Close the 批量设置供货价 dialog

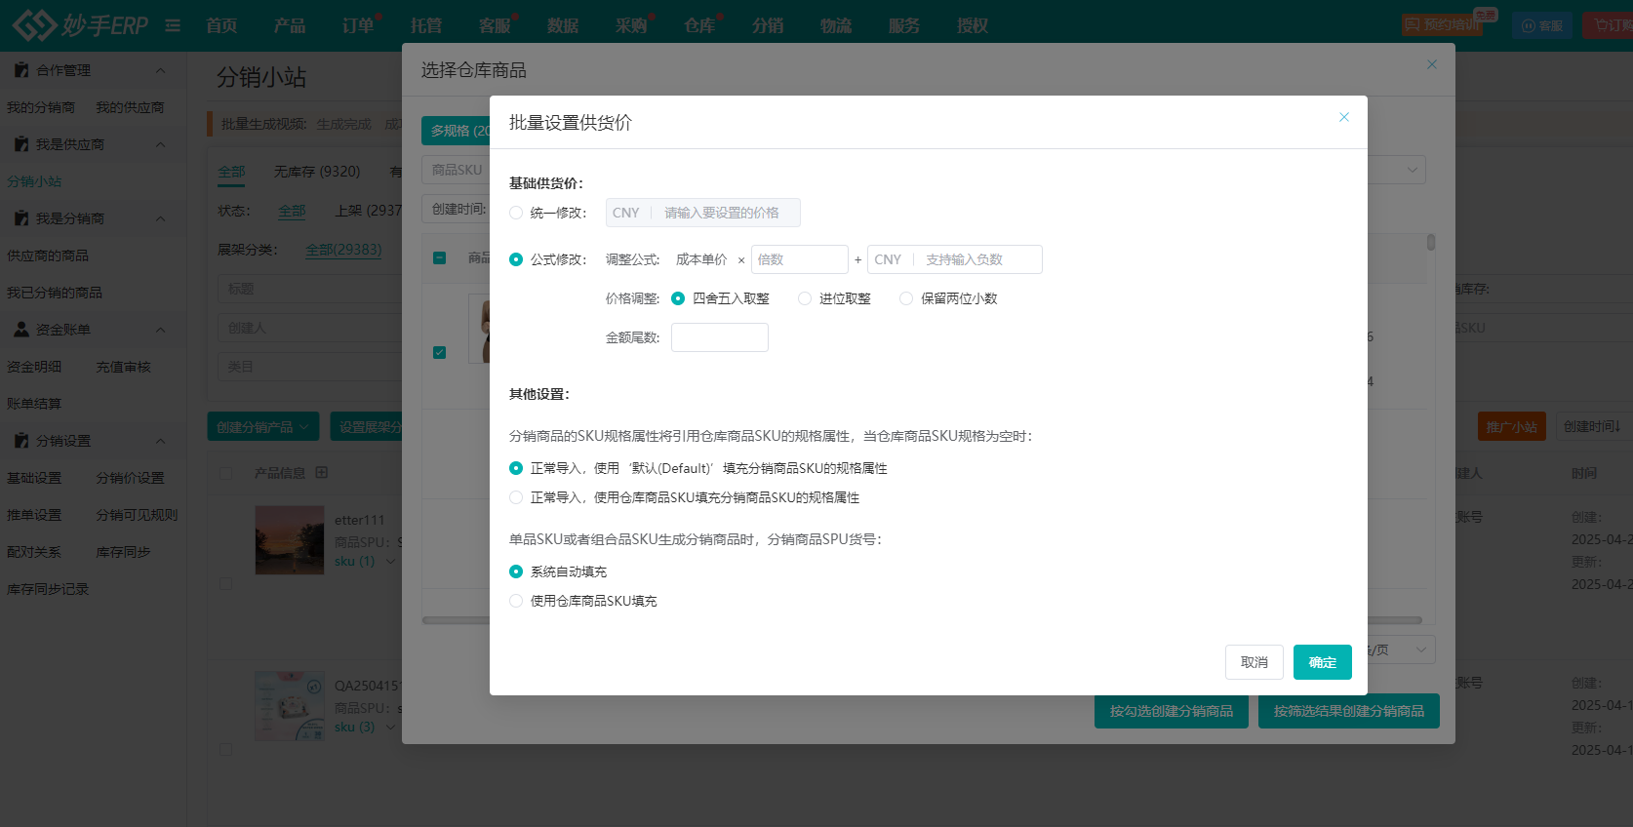point(1343,117)
